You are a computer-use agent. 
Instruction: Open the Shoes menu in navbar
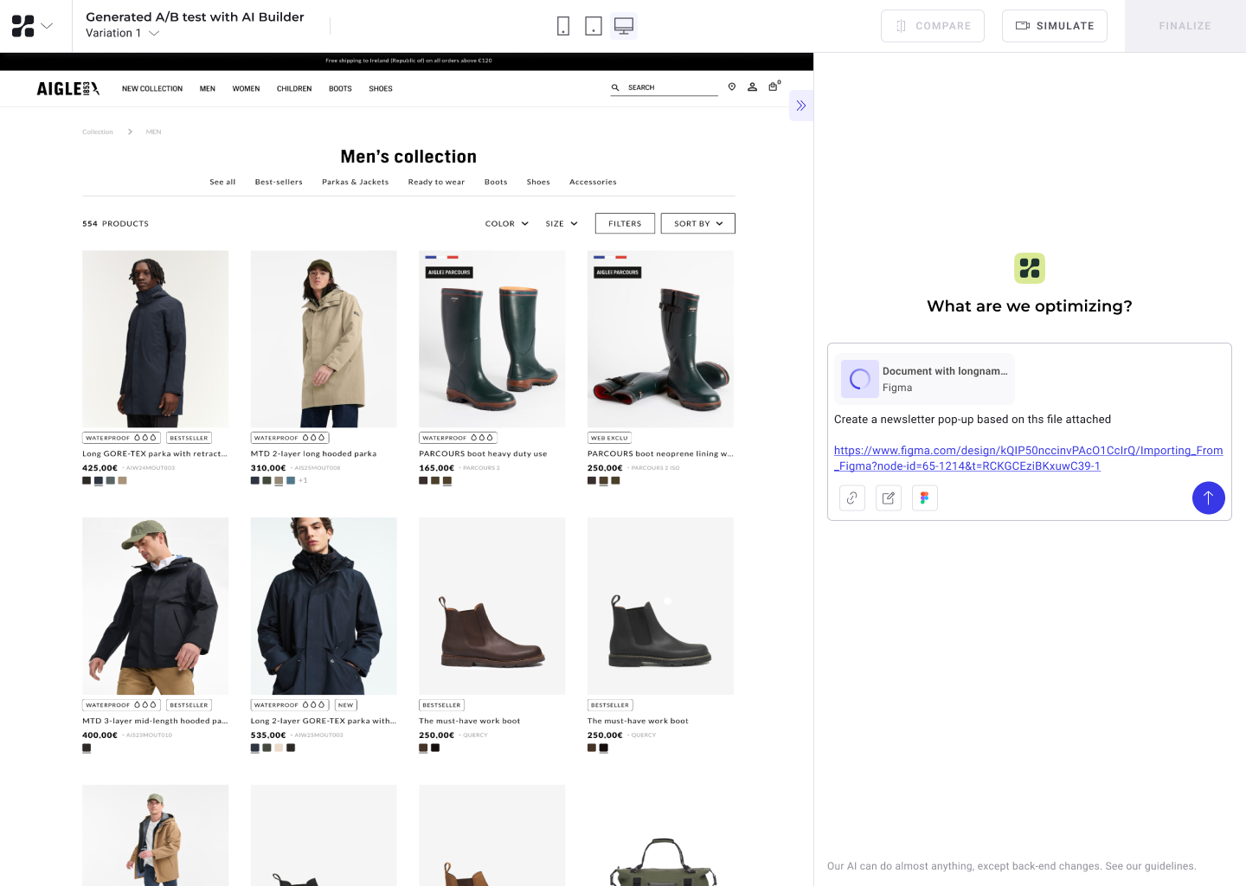[x=381, y=88]
